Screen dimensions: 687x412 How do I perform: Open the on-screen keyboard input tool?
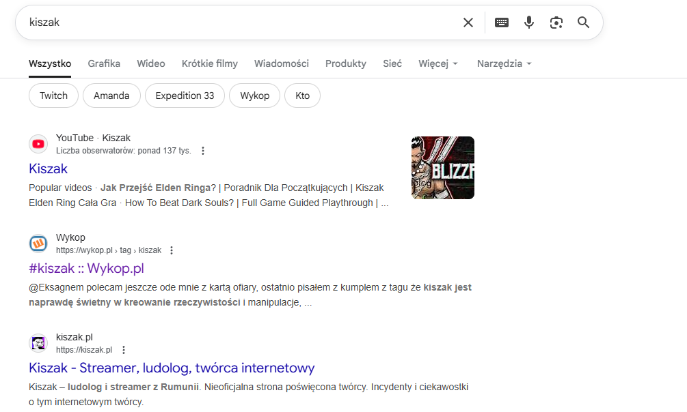coord(502,23)
